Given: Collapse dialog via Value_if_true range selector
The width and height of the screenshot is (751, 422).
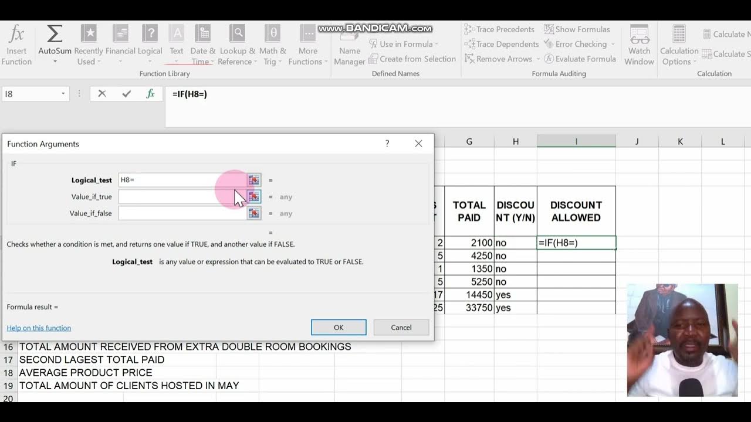Looking at the screenshot, I should (x=253, y=197).
